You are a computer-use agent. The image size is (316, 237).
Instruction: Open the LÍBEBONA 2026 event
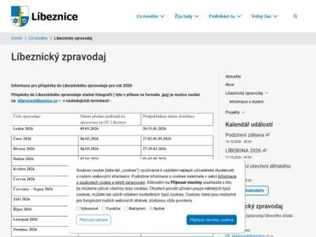(x=243, y=150)
